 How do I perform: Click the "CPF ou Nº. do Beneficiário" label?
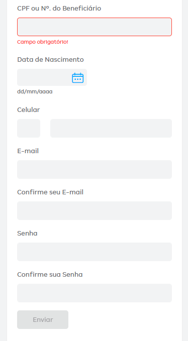(x=59, y=9)
